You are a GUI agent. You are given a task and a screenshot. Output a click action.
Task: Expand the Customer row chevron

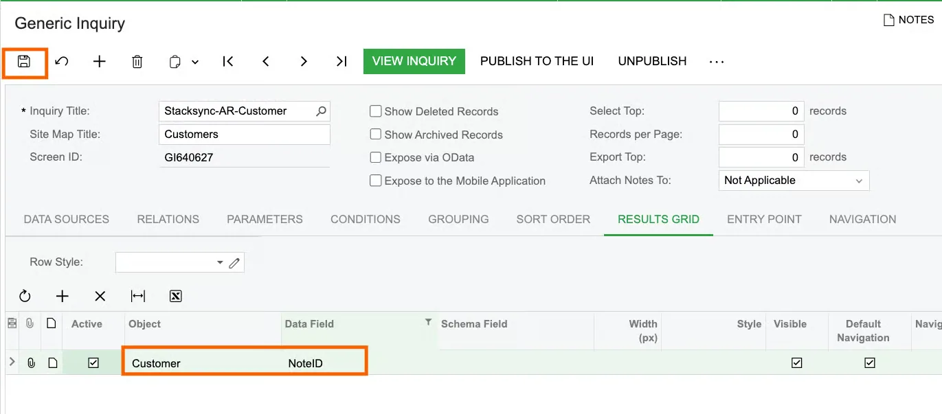(x=12, y=362)
